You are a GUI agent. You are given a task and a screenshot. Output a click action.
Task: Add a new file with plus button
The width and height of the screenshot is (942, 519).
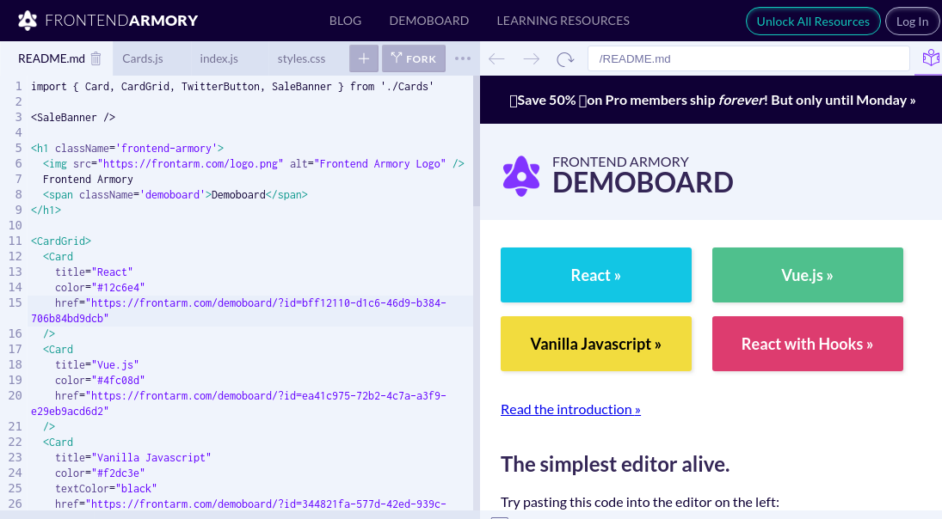[x=363, y=58]
